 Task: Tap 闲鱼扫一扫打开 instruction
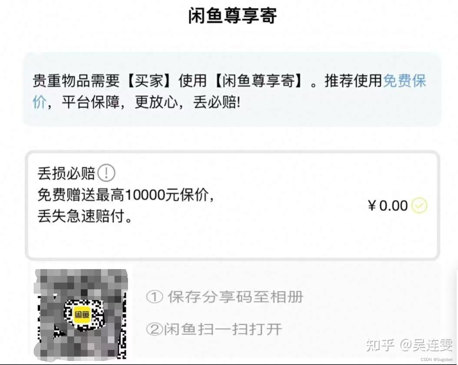pos(223,329)
